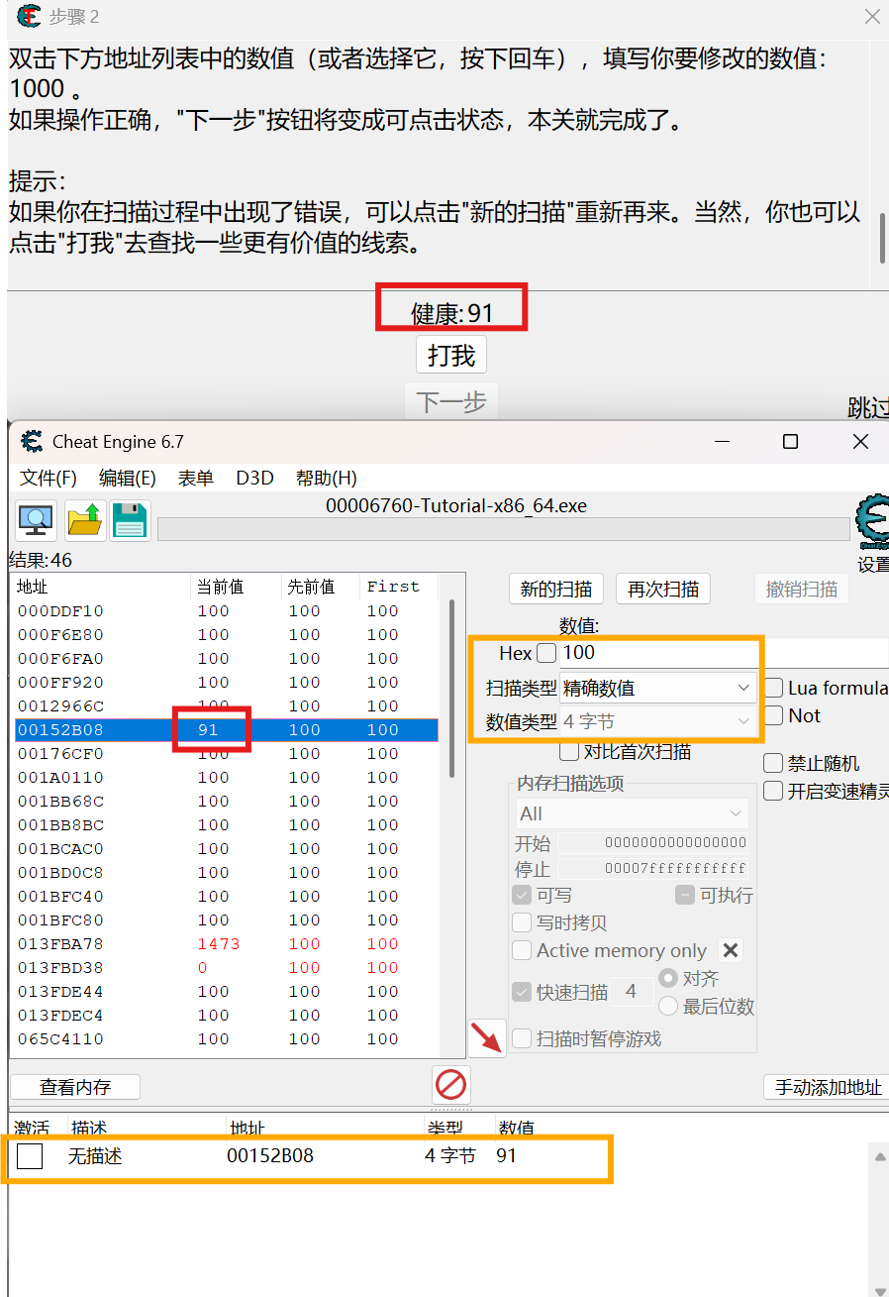Click 先前值 column header

pyautogui.click(x=321, y=587)
